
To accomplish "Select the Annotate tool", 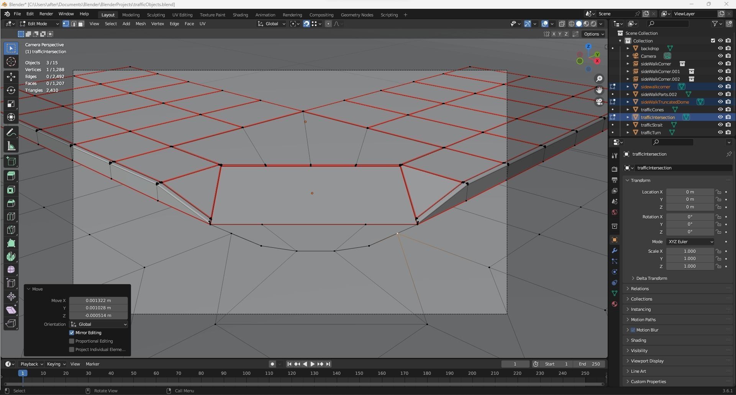I will click(11, 132).
